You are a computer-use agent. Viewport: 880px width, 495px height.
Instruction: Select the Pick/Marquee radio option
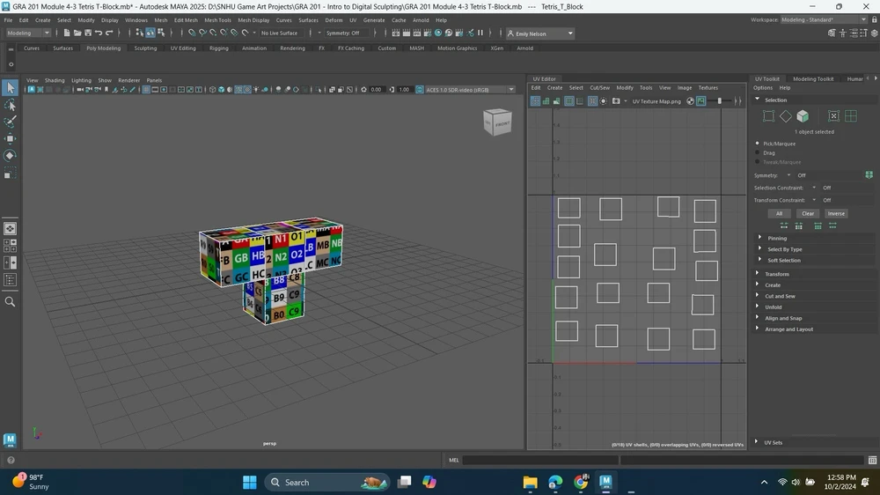758,144
